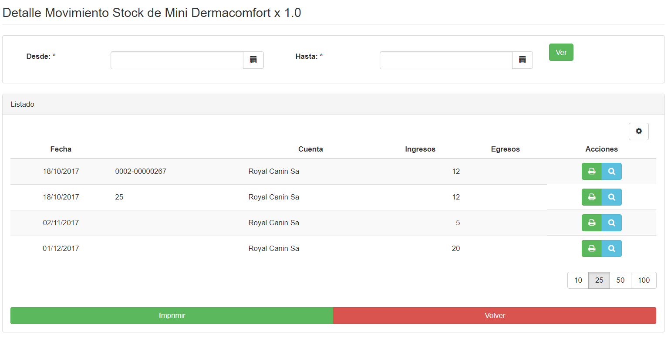671x338 pixels.
Task: View details of movement with reference 25
Action: click(x=612, y=197)
